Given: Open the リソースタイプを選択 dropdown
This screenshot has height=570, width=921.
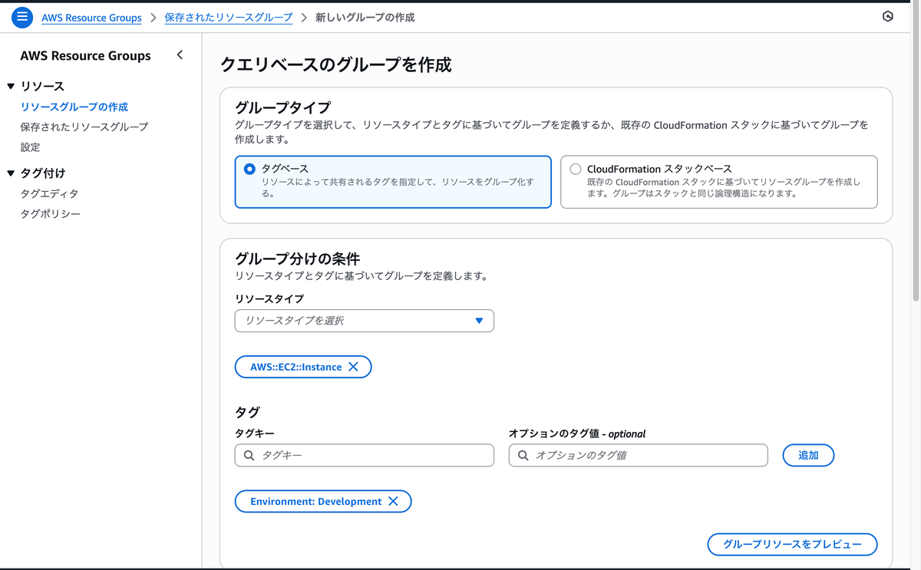Looking at the screenshot, I should 365,321.
